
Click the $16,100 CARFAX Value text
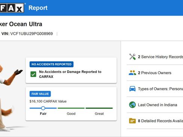coord(48,101)
